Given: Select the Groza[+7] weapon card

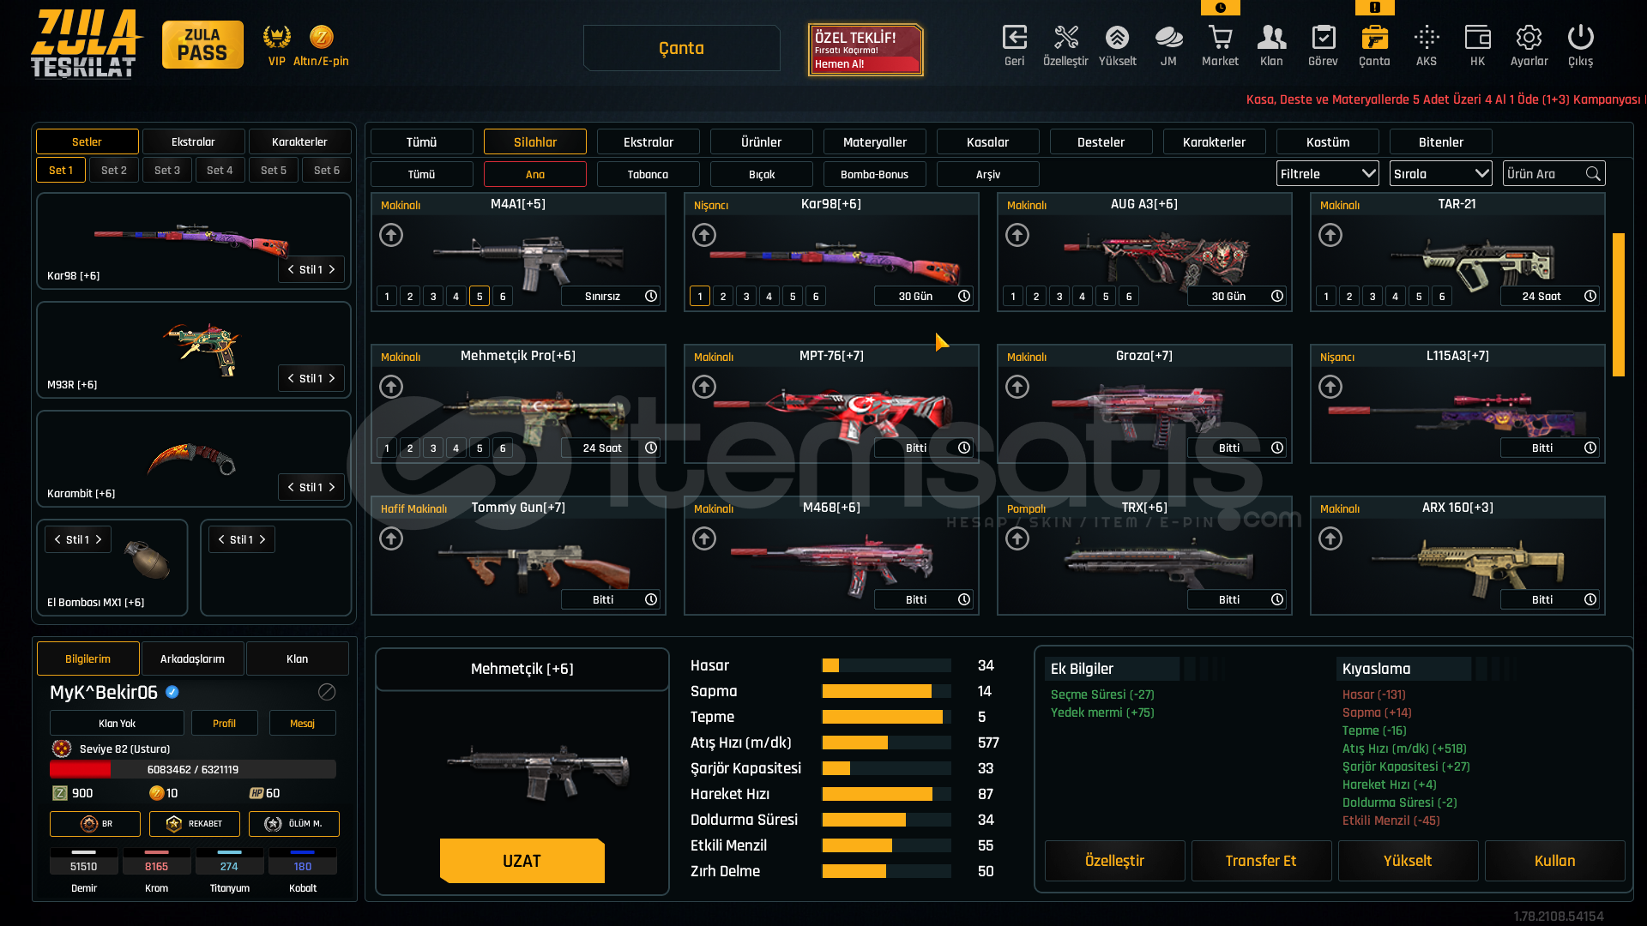Looking at the screenshot, I should click(1144, 404).
